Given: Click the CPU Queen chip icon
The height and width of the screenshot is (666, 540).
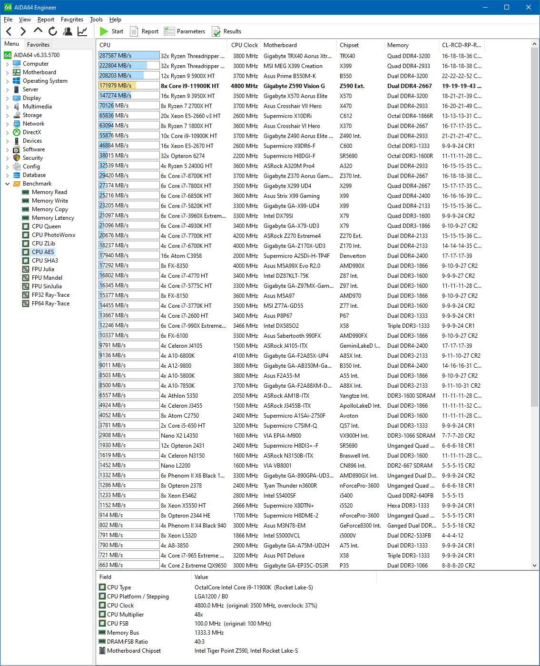Looking at the screenshot, I should point(26,226).
